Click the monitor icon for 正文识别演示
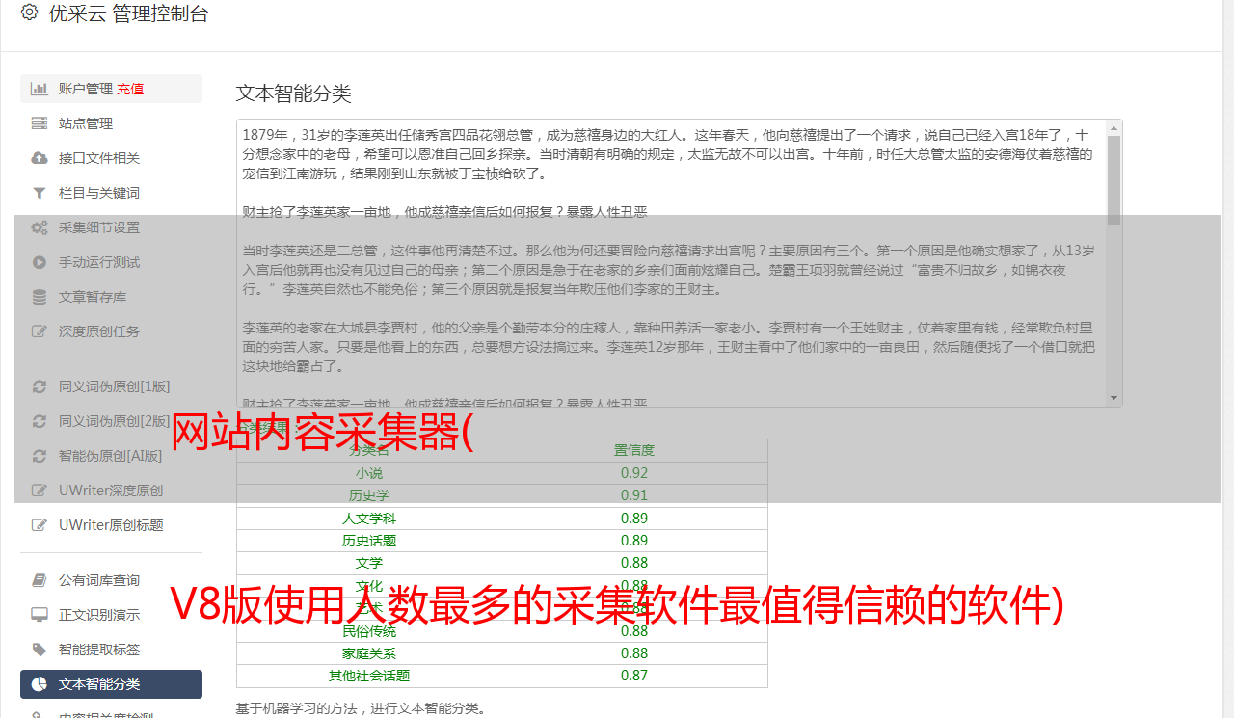The height and width of the screenshot is (718, 1234). point(40,615)
